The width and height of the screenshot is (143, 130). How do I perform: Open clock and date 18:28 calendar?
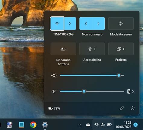point(124,125)
